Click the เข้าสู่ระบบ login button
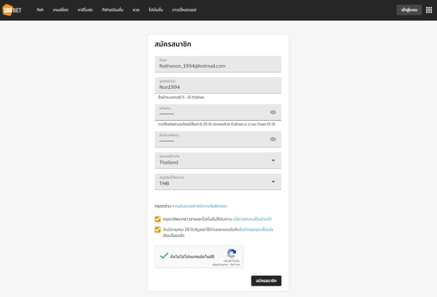 [409, 10]
